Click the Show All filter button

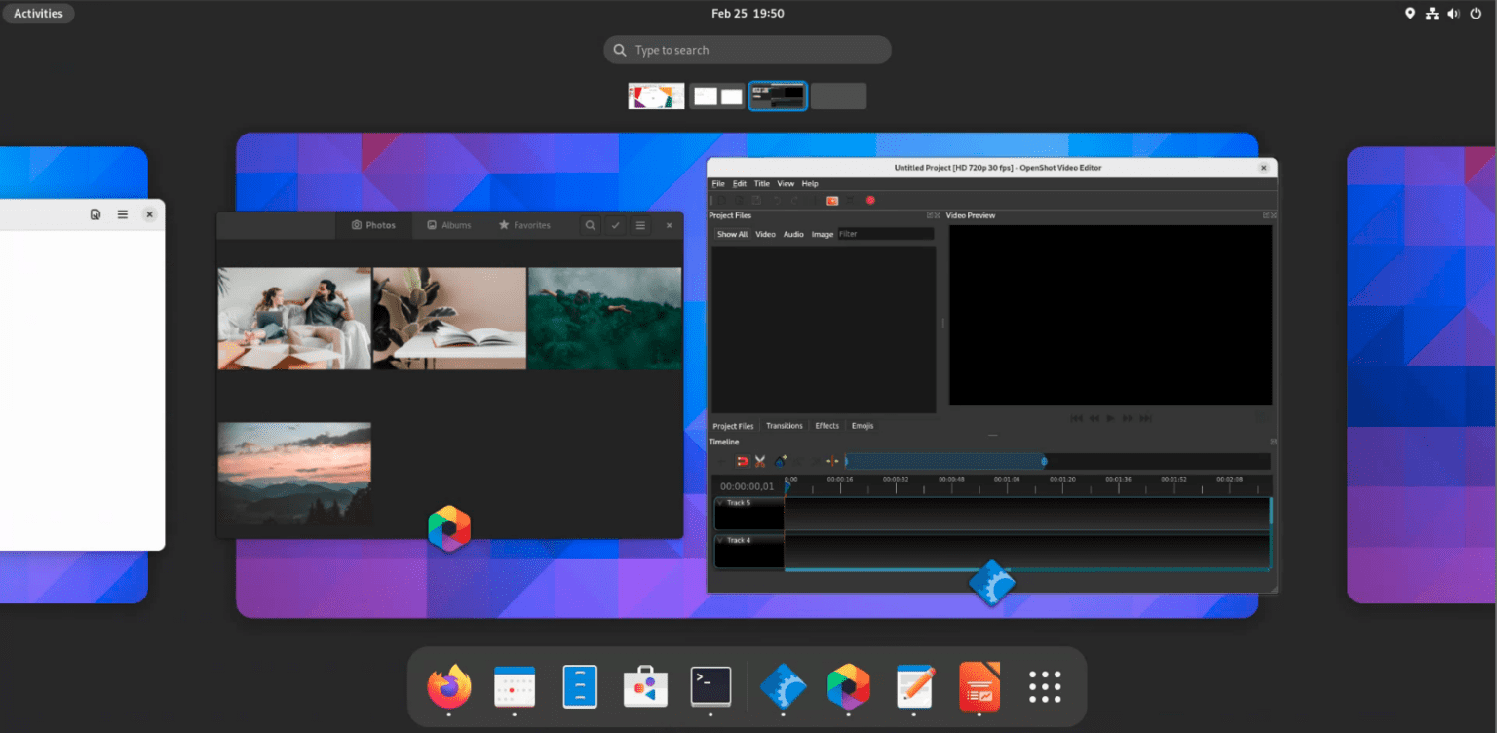pos(732,234)
